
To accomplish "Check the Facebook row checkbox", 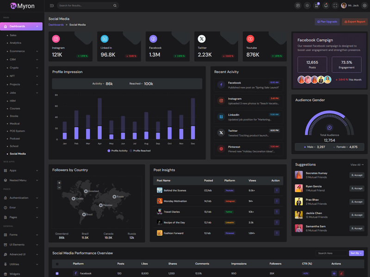I will [x=57, y=273].
